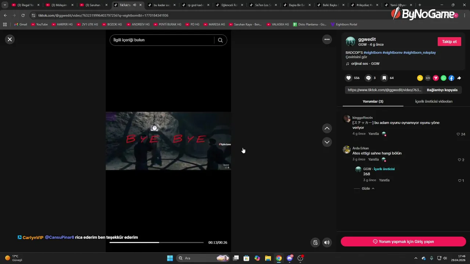Viewport: 470px width, 264px height.
Task: Like kinggoffecrin's comment heart
Action: coord(458,134)
